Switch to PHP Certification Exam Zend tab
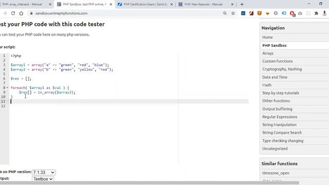 [x=145, y=4]
